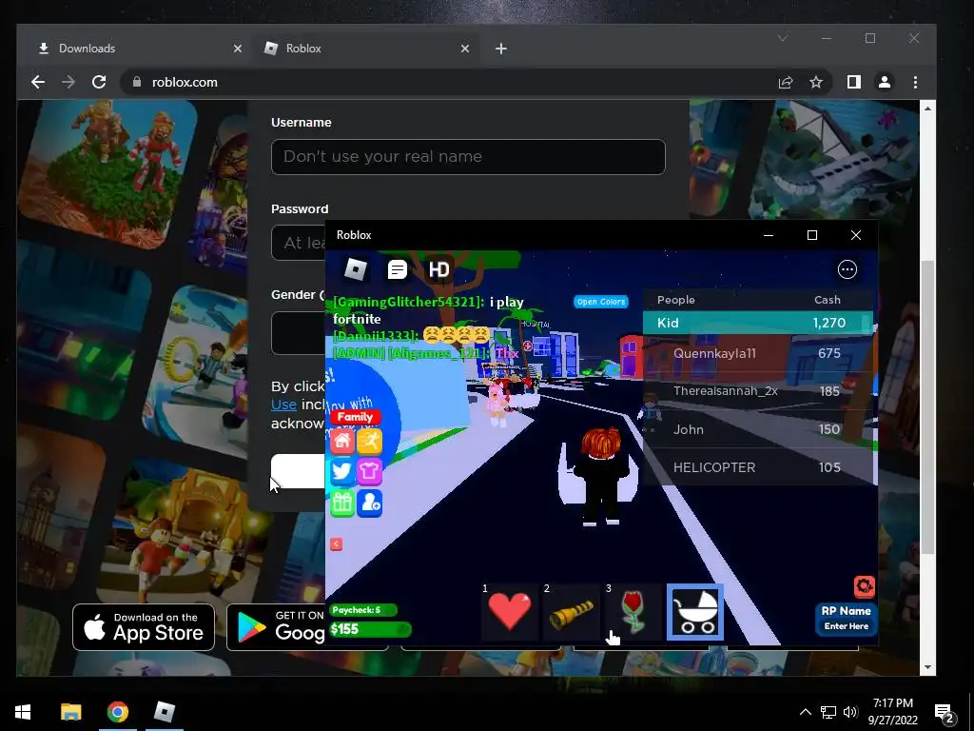Image resolution: width=974 pixels, height=731 pixels.
Task: Select HELICOPTER in the player list
Action: [x=757, y=466]
